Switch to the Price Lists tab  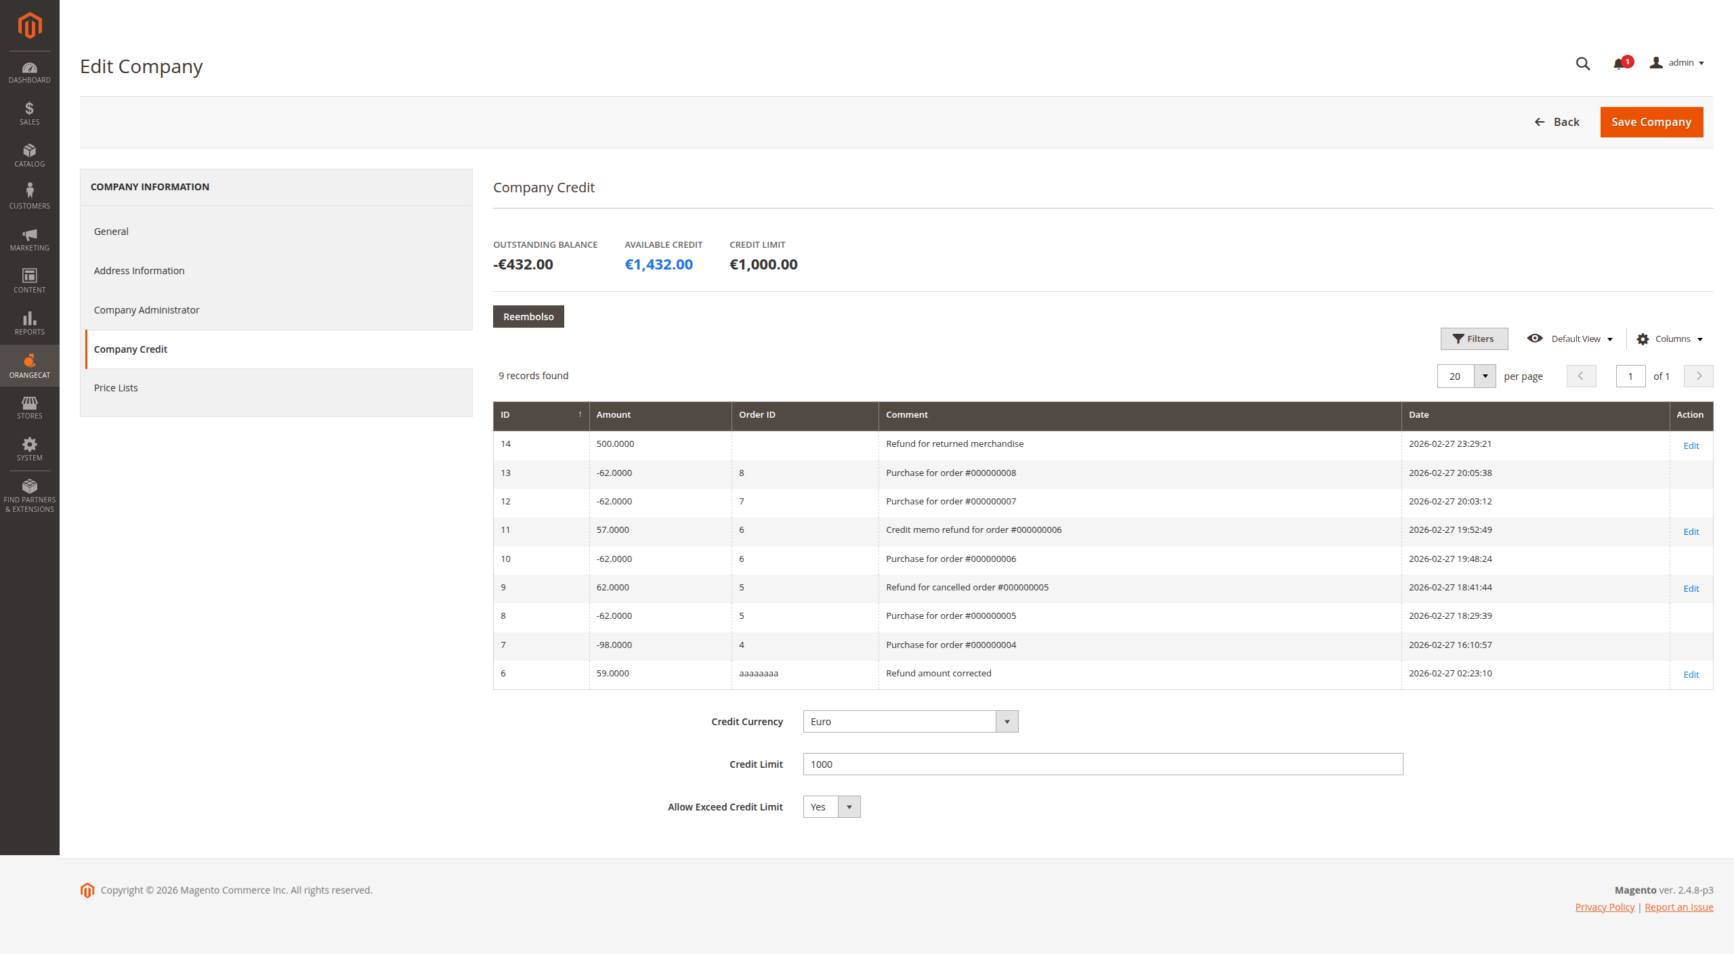[x=116, y=388]
